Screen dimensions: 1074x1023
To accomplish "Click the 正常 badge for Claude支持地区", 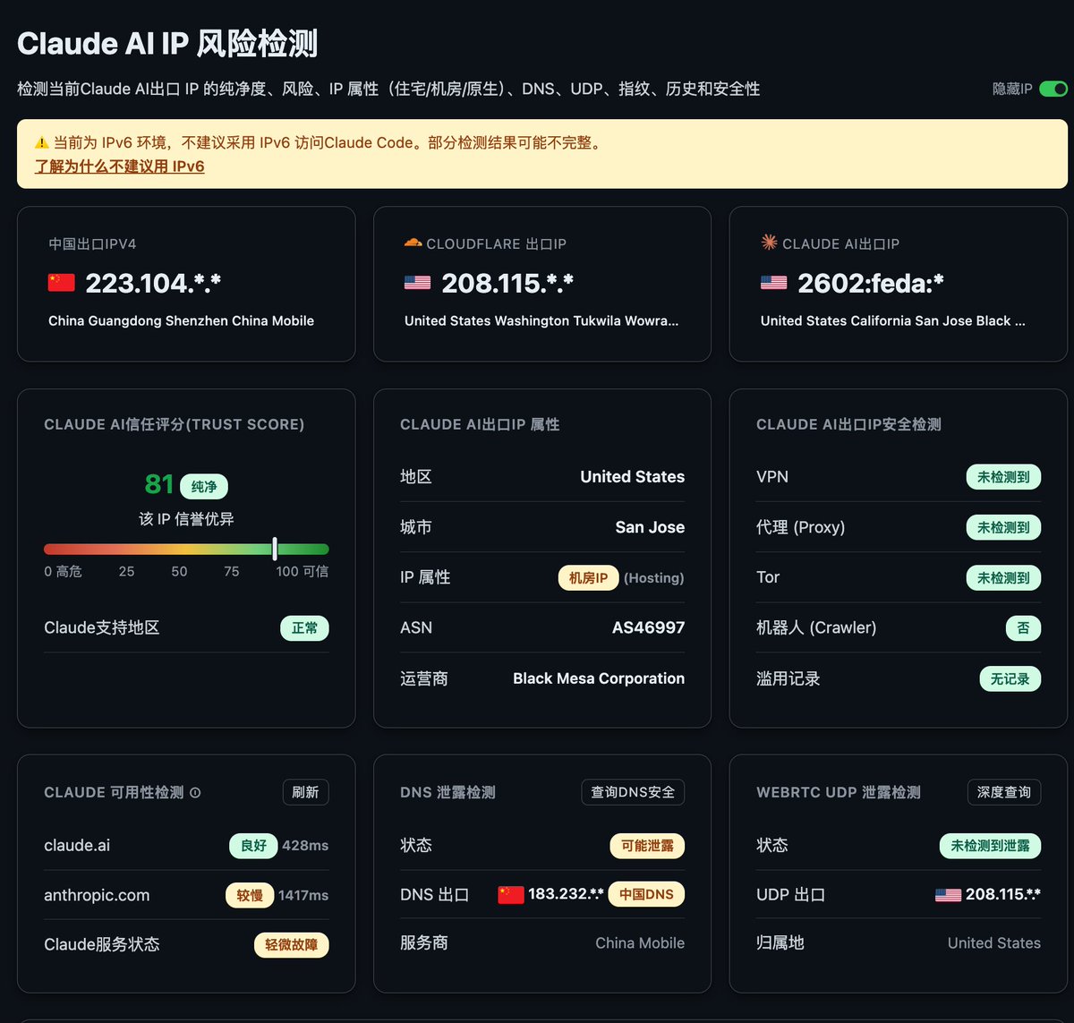I will coord(305,628).
